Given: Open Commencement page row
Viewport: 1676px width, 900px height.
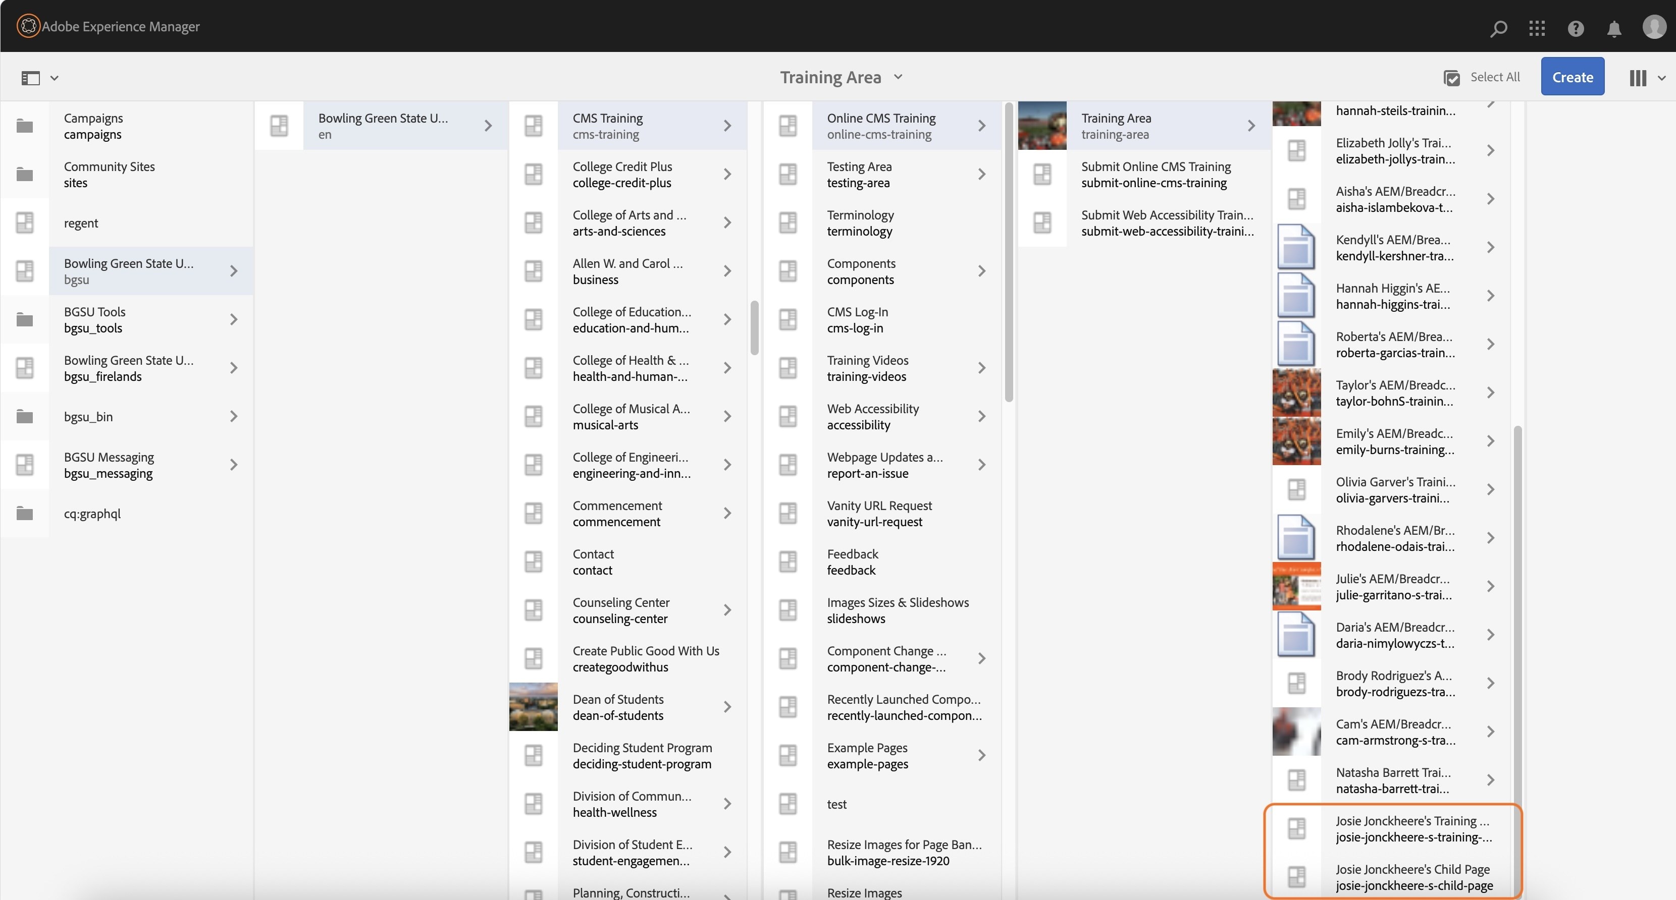Looking at the screenshot, I should pyautogui.click(x=628, y=513).
